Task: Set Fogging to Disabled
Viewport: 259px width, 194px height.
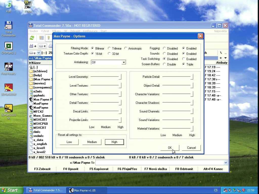Action: coord(164,48)
